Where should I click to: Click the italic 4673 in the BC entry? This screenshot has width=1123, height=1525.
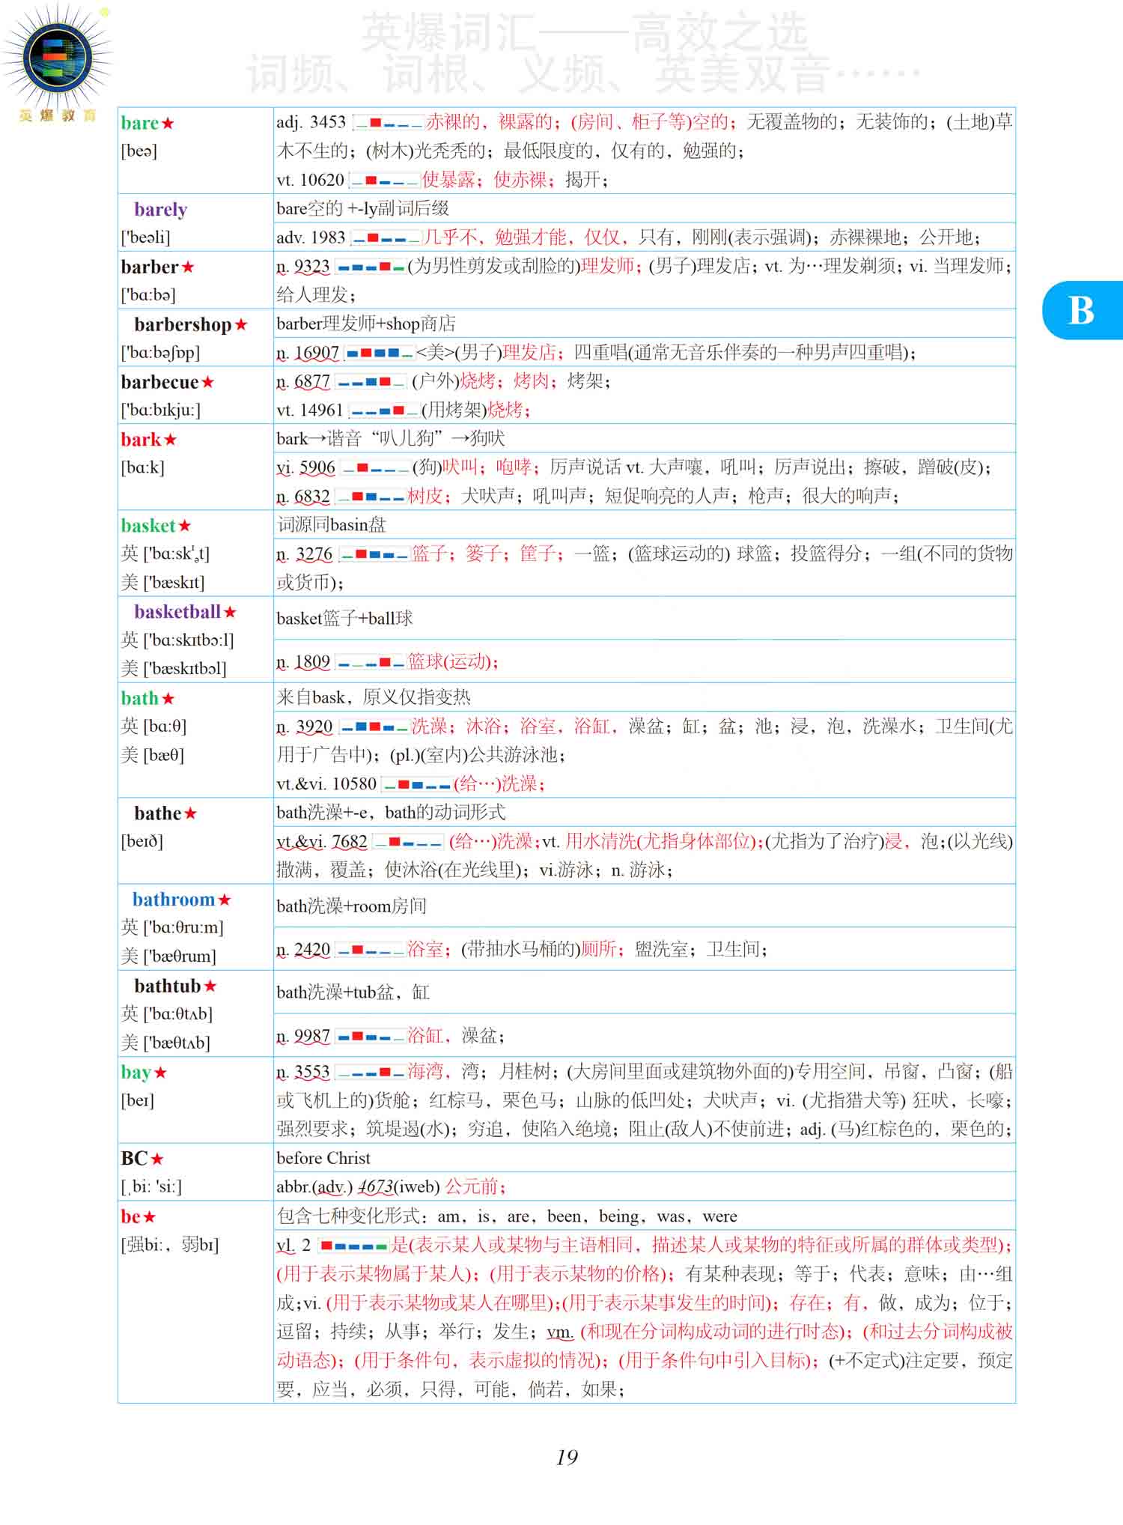376,1187
